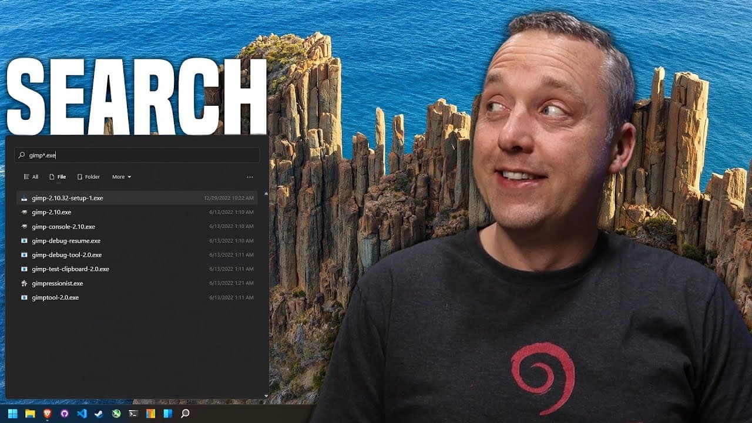Open GitHub Desktop from taskbar

pyautogui.click(x=65, y=414)
